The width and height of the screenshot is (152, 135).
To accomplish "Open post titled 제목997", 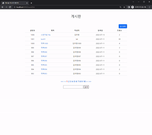I will 44,56.
